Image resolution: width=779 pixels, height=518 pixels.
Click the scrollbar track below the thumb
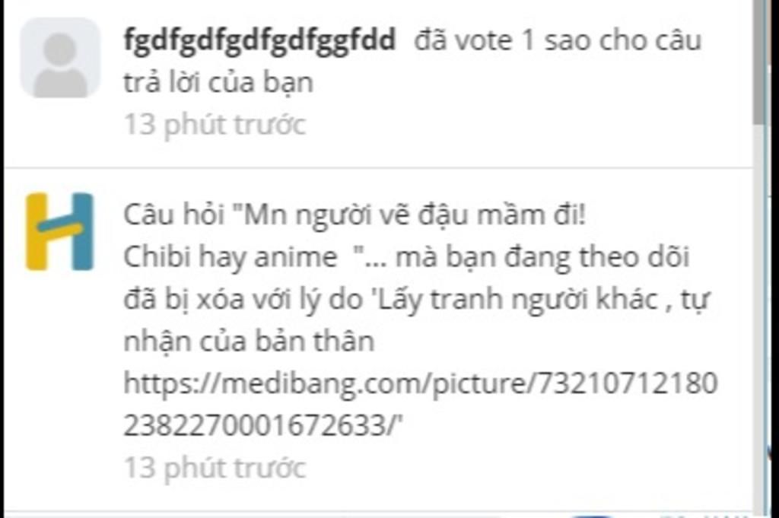click(x=760, y=318)
